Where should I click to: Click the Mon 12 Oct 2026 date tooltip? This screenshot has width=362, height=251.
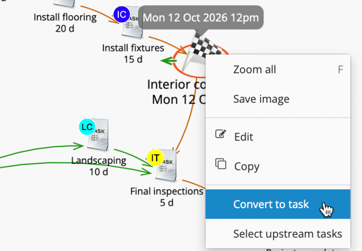[201, 18]
